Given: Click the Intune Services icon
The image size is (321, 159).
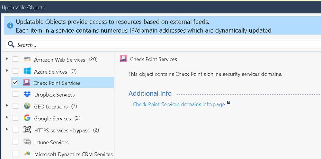Looking at the screenshot, I should tap(27, 141).
